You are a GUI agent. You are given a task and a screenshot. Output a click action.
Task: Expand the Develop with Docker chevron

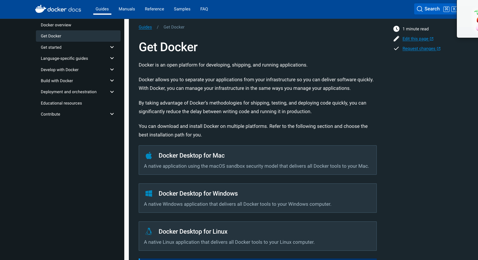click(112, 70)
